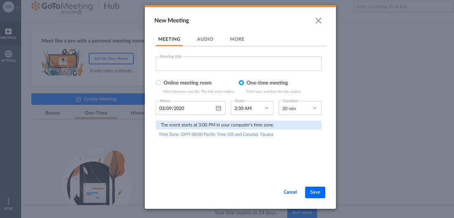Image resolution: width=454 pixels, height=218 pixels.
Task: Click Cancel in the dialog
Action: (290, 192)
